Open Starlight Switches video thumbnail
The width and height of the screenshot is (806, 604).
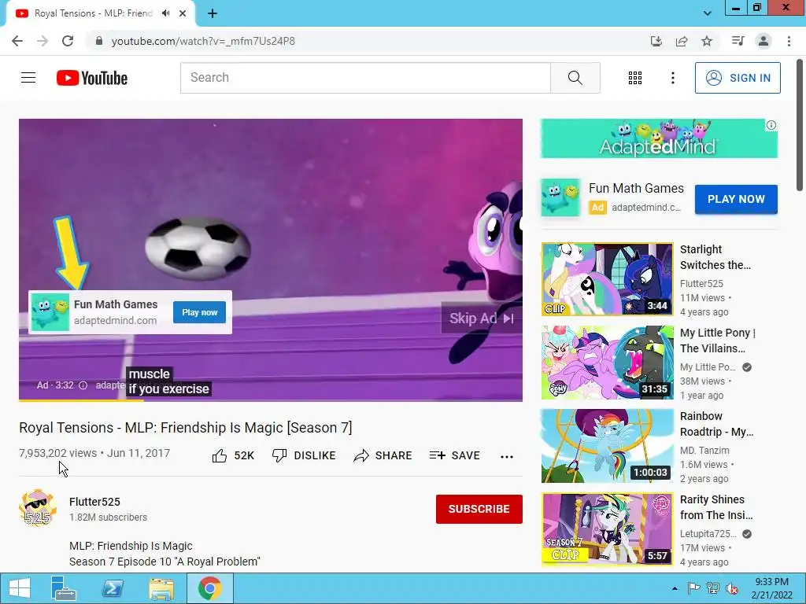[607, 279]
